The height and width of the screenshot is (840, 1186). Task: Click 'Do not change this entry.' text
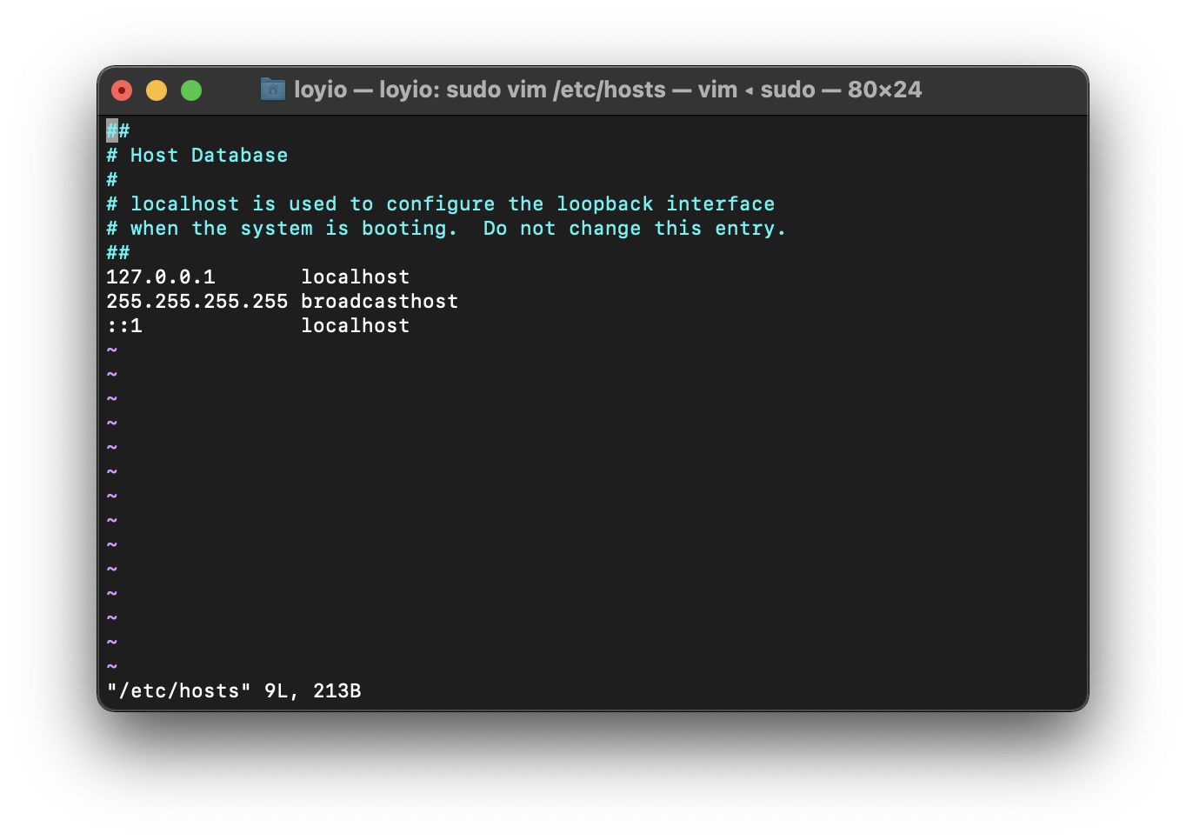tap(635, 229)
